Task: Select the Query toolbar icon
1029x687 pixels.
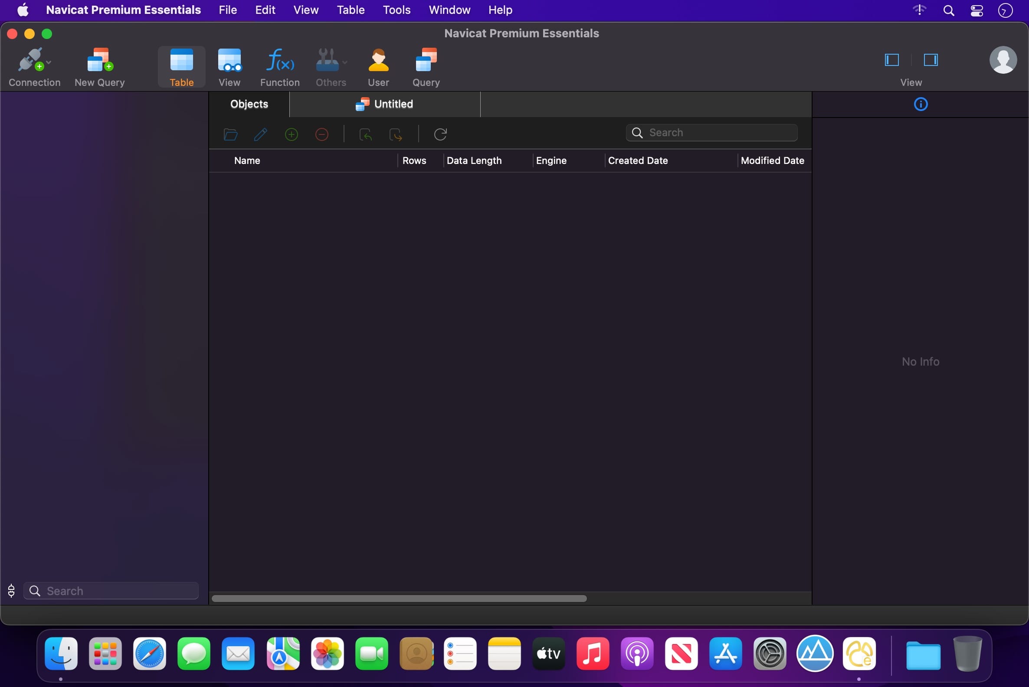Action: coord(426,59)
